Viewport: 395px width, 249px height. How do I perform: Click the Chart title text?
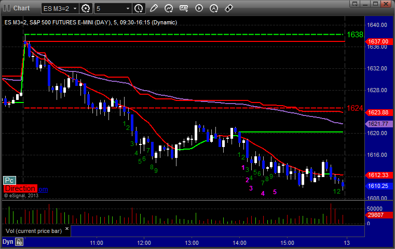click(21, 8)
